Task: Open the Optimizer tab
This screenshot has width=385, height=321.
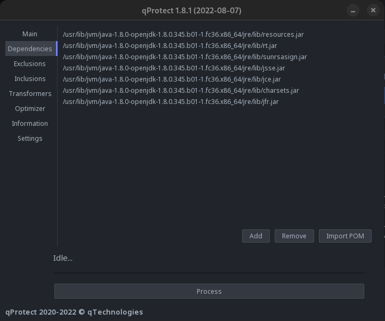Action: (30, 108)
